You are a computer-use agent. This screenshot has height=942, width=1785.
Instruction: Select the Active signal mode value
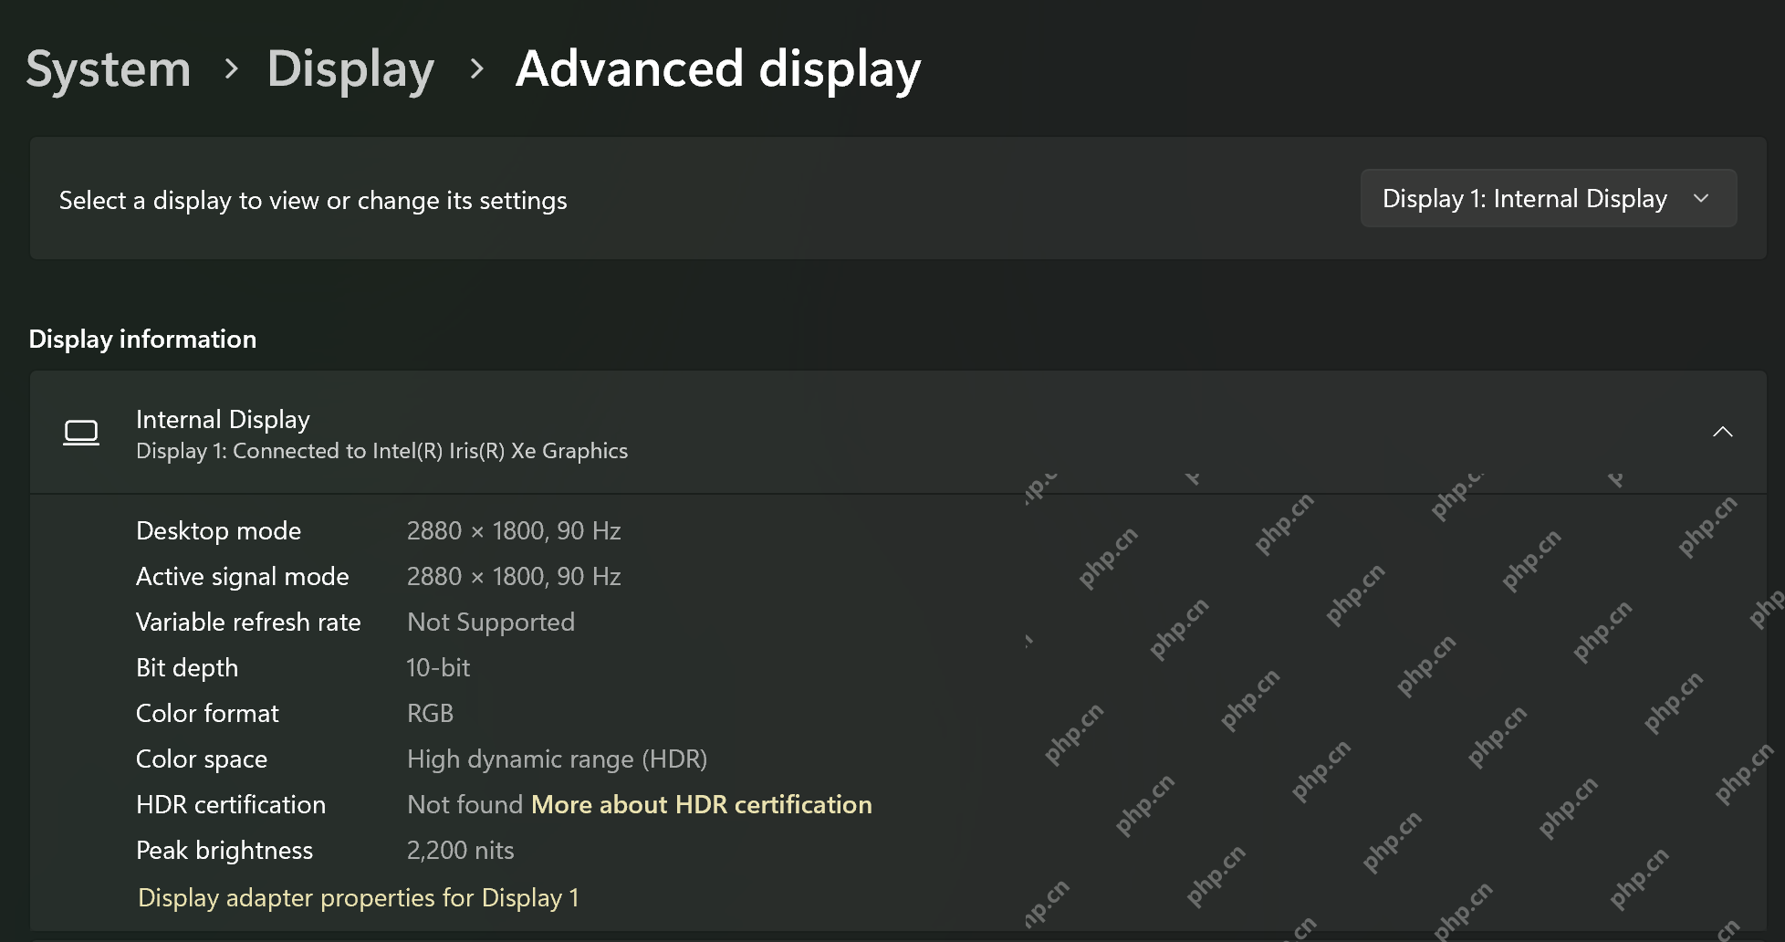pos(514,576)
